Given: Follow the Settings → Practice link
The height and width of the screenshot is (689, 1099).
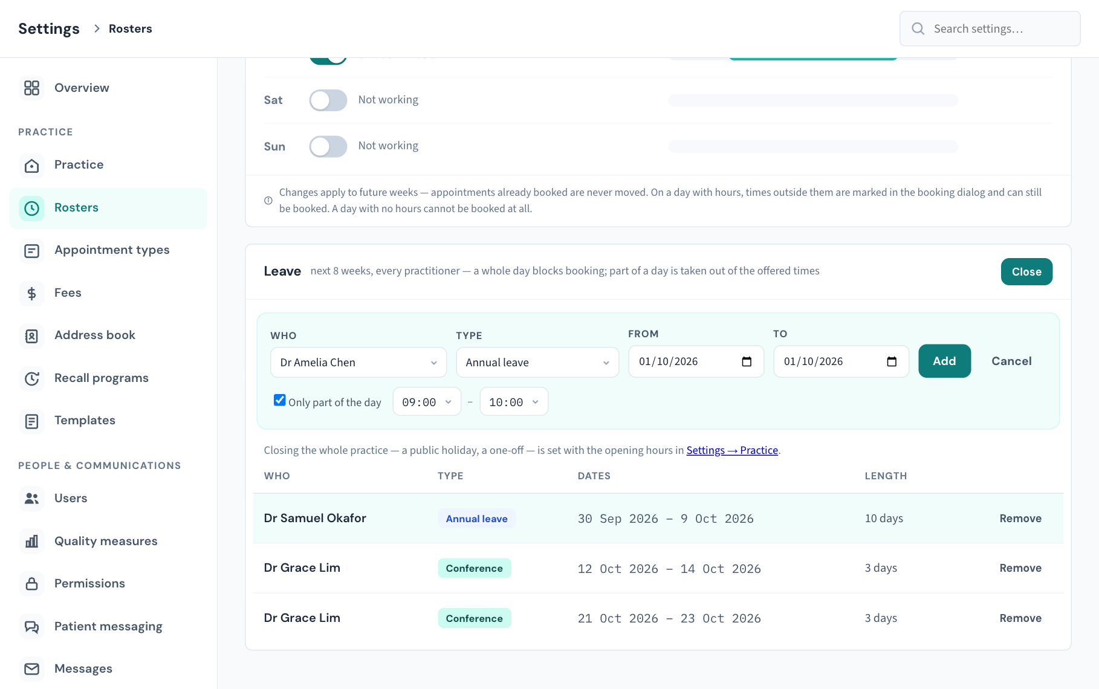Looking at the screenshot, I should [x=732, y=450].
